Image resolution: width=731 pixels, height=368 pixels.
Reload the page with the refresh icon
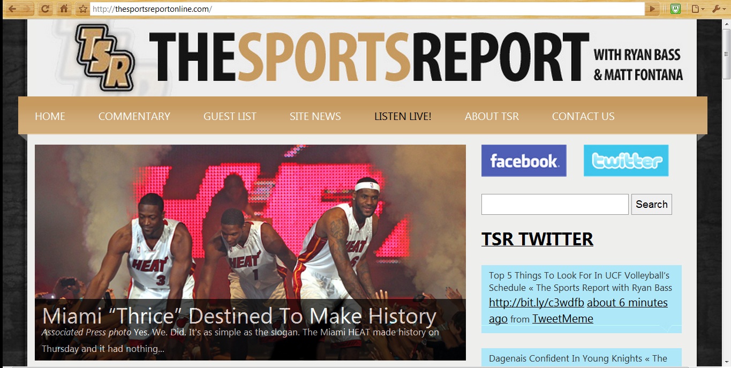(46, 9)
